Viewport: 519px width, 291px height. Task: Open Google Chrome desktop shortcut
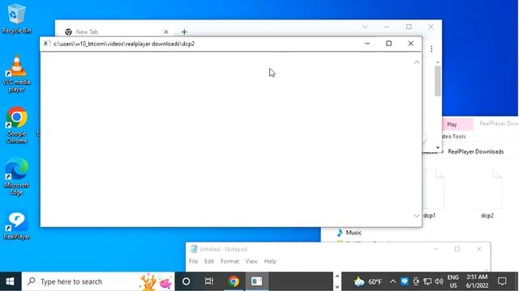pos(16,125)
